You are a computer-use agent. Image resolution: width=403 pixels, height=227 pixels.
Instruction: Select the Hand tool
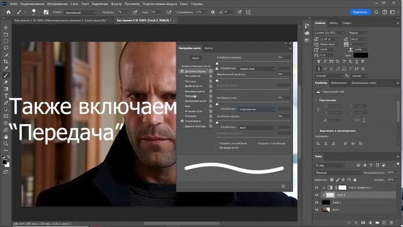click(x=6, y=137)
